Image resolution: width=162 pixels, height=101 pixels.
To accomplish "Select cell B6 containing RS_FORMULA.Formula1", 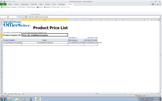I will (x=45, y=35).
